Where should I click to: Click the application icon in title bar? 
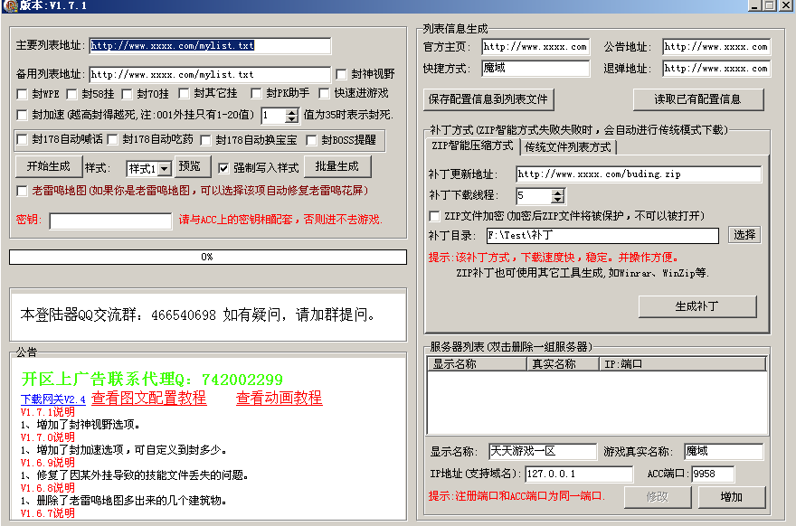pos(11,5)
